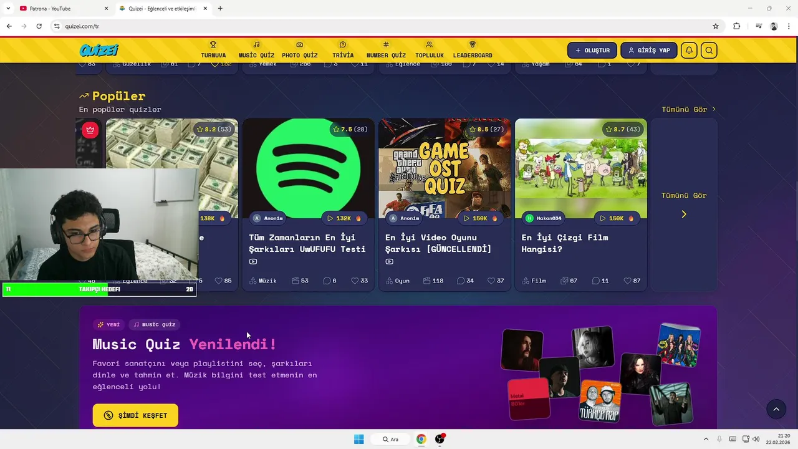
Task: Open Music Quiz in top navigation
Action: (x=256, y=50)
